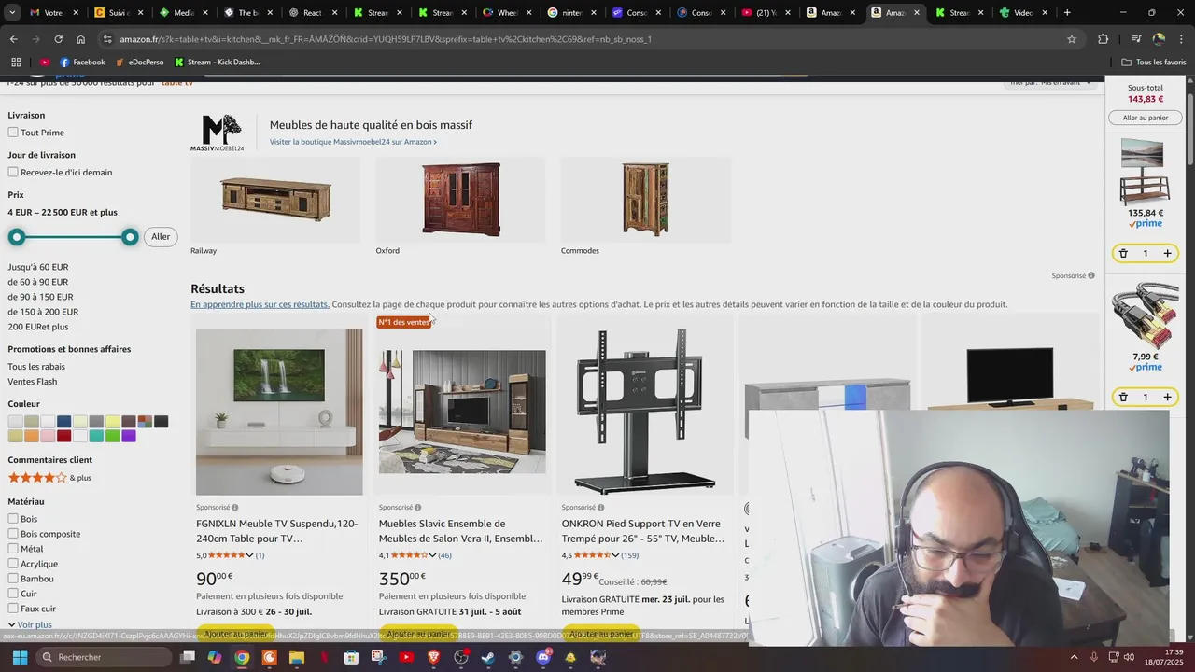The image size is (1195, 672).
Task: Open En apprendre plus sur ces résultats
Action: pos(260,304)
